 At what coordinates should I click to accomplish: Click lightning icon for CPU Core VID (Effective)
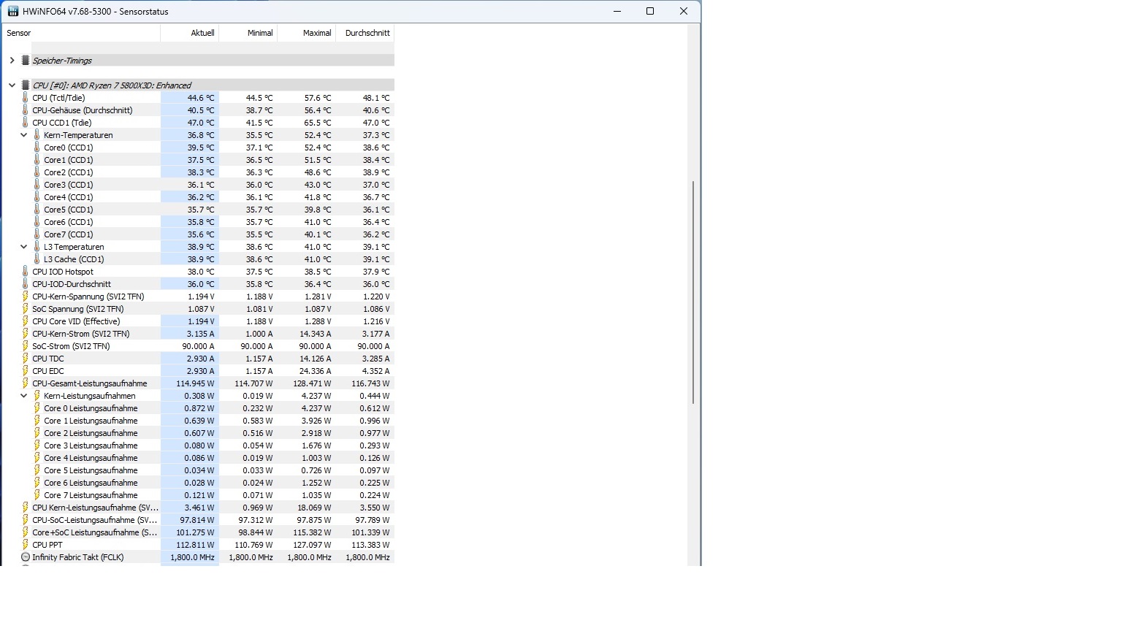[26, 321]
